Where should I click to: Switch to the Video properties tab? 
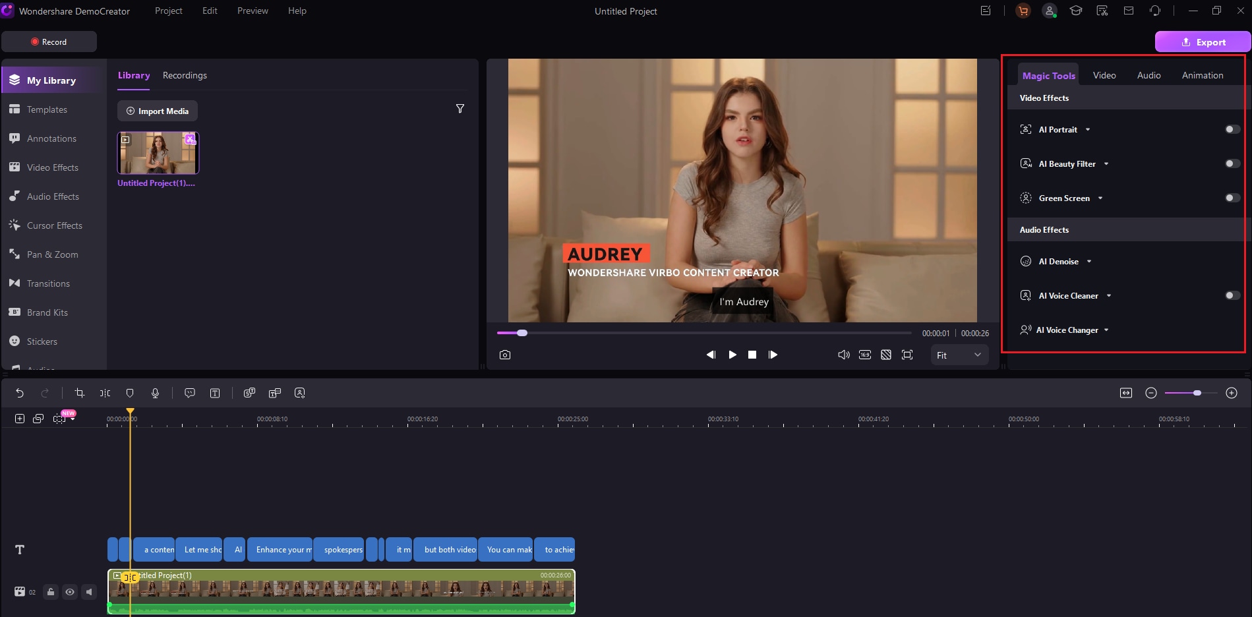(x=1104, y=75)
